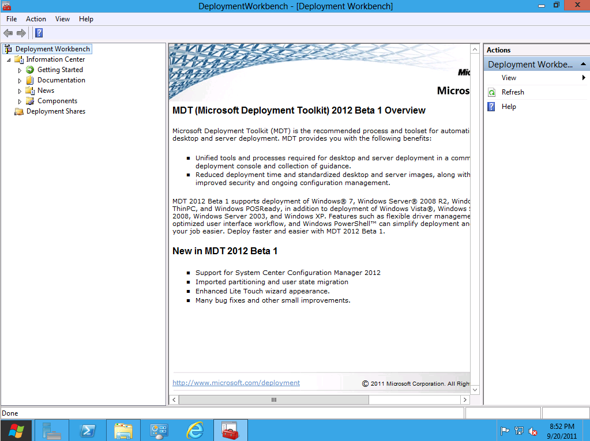
Task: Click the Refresh icon in Actions pane
Action: coord(491,92)
